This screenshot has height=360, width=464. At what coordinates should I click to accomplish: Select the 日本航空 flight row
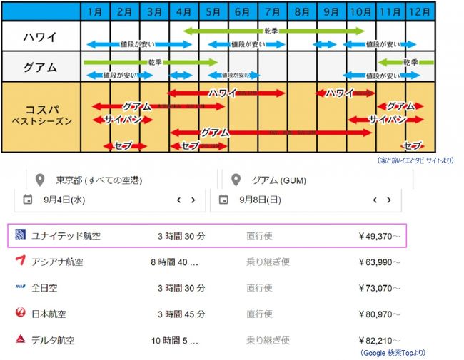(207, 314)
